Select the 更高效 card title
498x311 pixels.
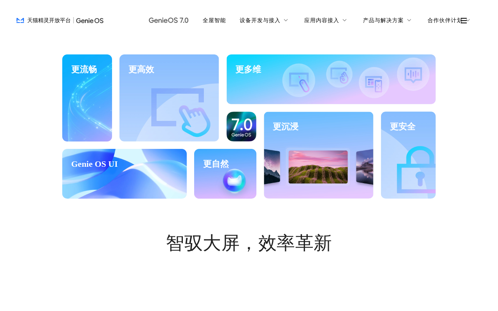click(141, 70)
